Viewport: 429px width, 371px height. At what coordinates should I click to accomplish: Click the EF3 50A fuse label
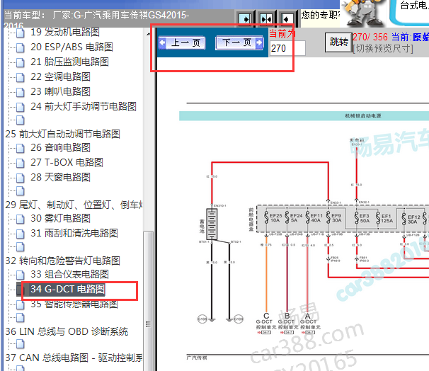coord(365,218)
